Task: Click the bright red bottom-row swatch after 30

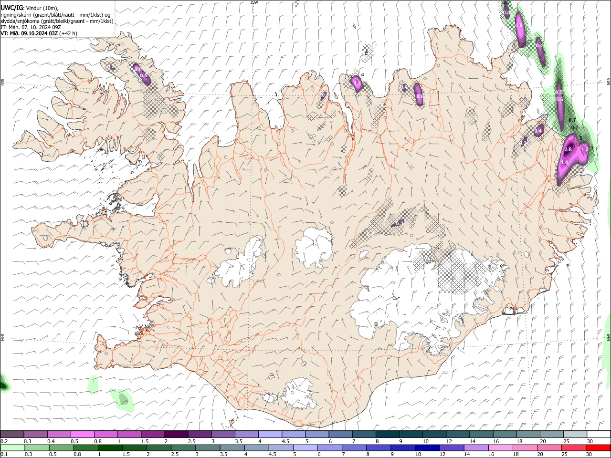Action: coord(599,448)
